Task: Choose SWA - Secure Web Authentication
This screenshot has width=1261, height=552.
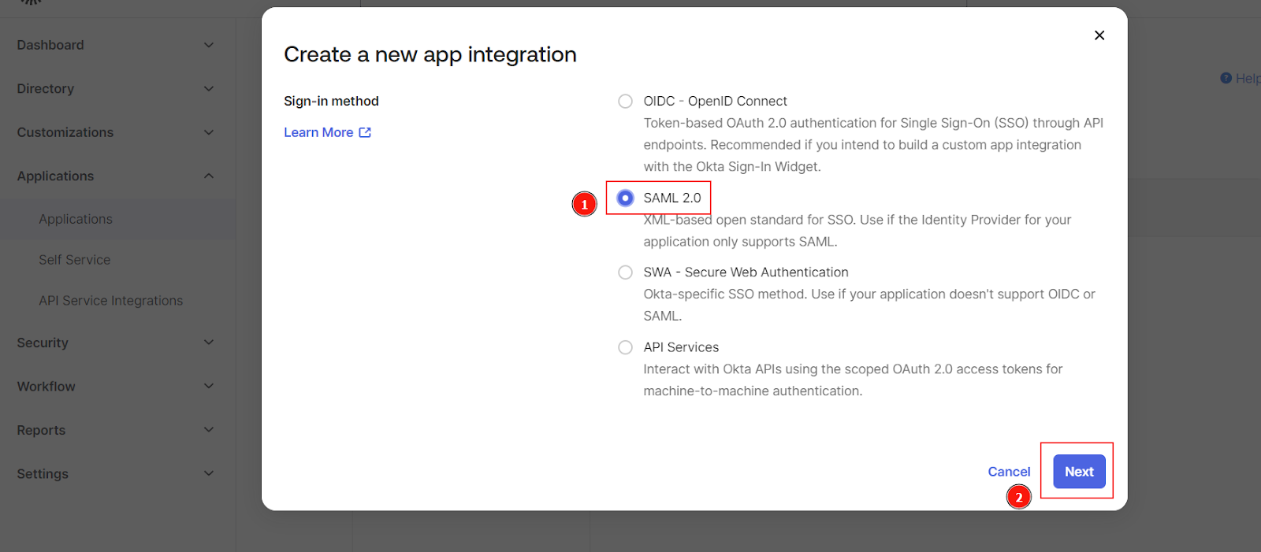Action: click(x=625, y=272)
